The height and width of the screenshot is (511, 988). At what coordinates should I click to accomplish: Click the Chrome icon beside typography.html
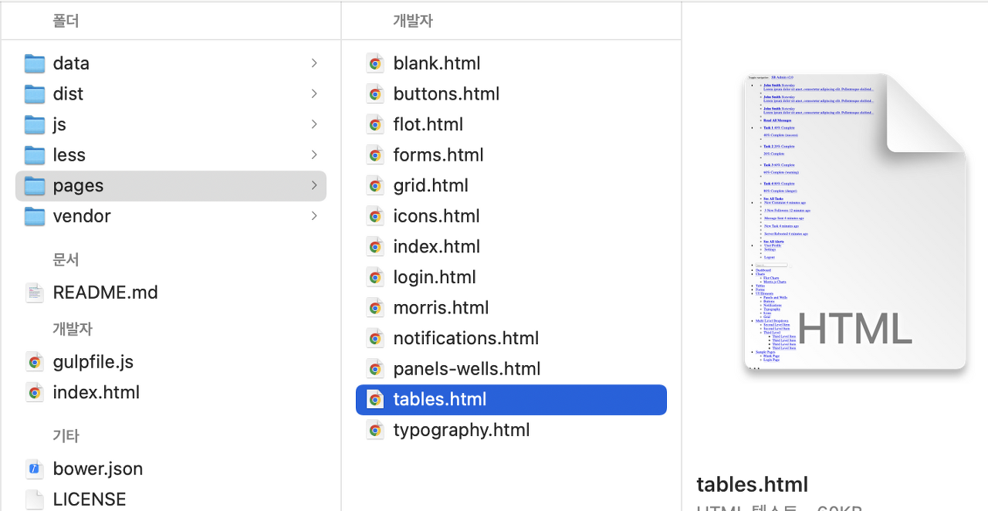tap(375, 430)
